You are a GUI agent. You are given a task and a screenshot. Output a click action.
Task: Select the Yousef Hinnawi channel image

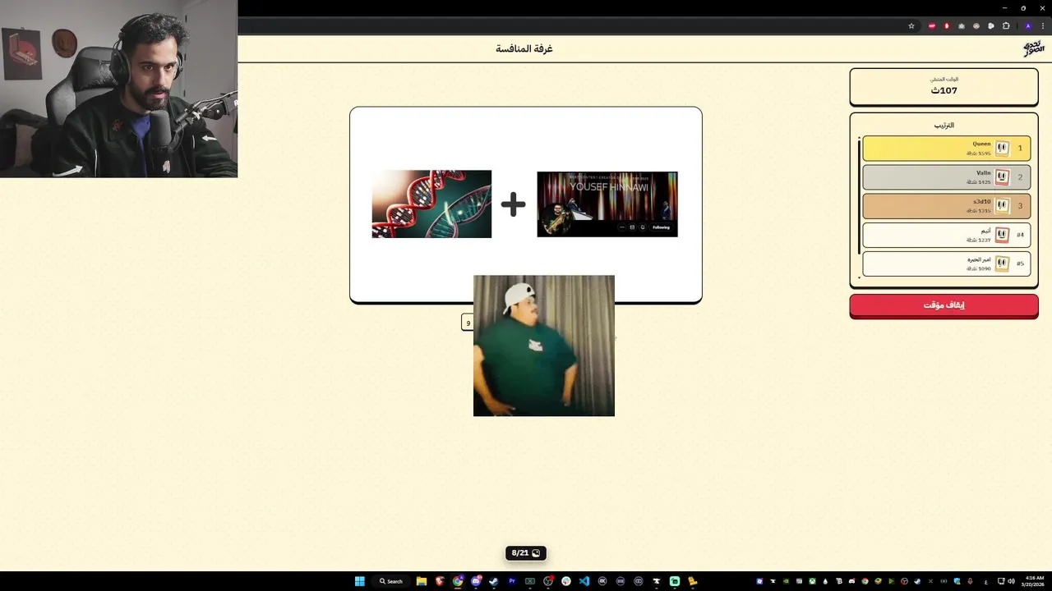tap(607, 204)
